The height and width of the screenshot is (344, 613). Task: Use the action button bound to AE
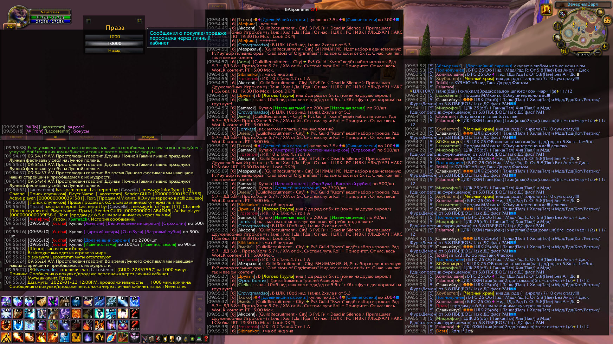(x=123, y=302)
